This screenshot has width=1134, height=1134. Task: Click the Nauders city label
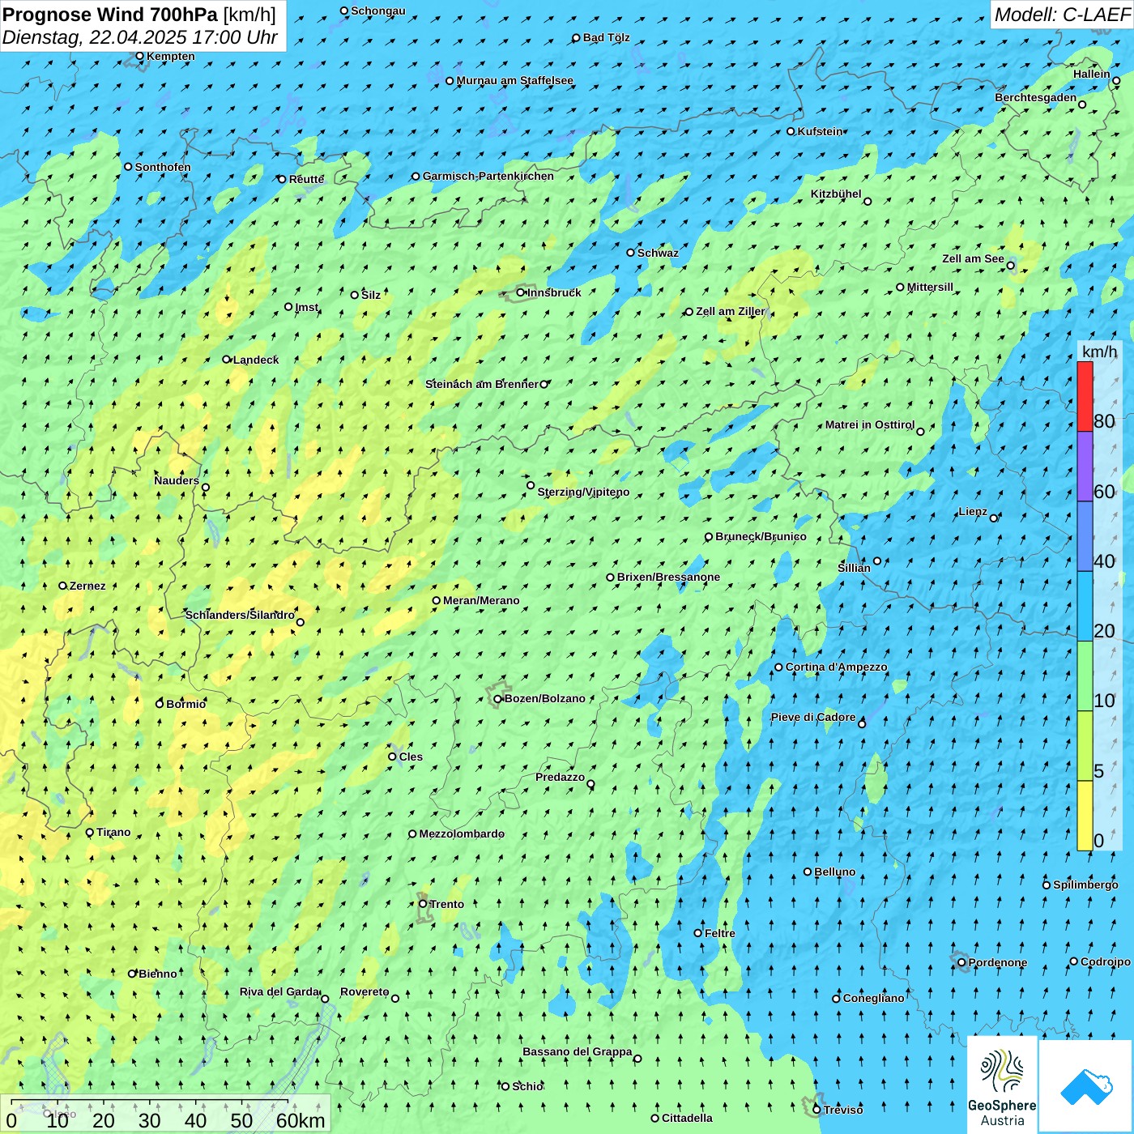(177, 481)
